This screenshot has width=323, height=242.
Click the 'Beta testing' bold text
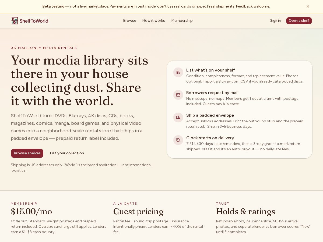(53, 6)
